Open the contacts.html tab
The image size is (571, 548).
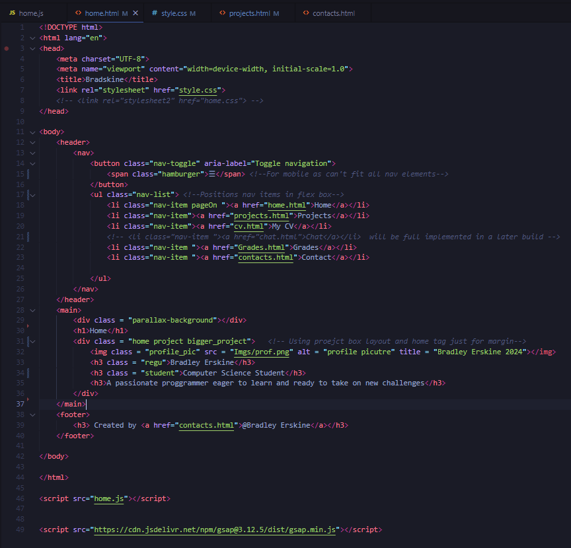(x=333, y=13)
